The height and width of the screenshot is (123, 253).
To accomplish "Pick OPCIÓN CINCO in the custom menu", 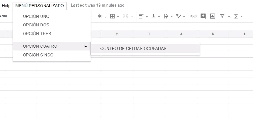I will (38, 55).
